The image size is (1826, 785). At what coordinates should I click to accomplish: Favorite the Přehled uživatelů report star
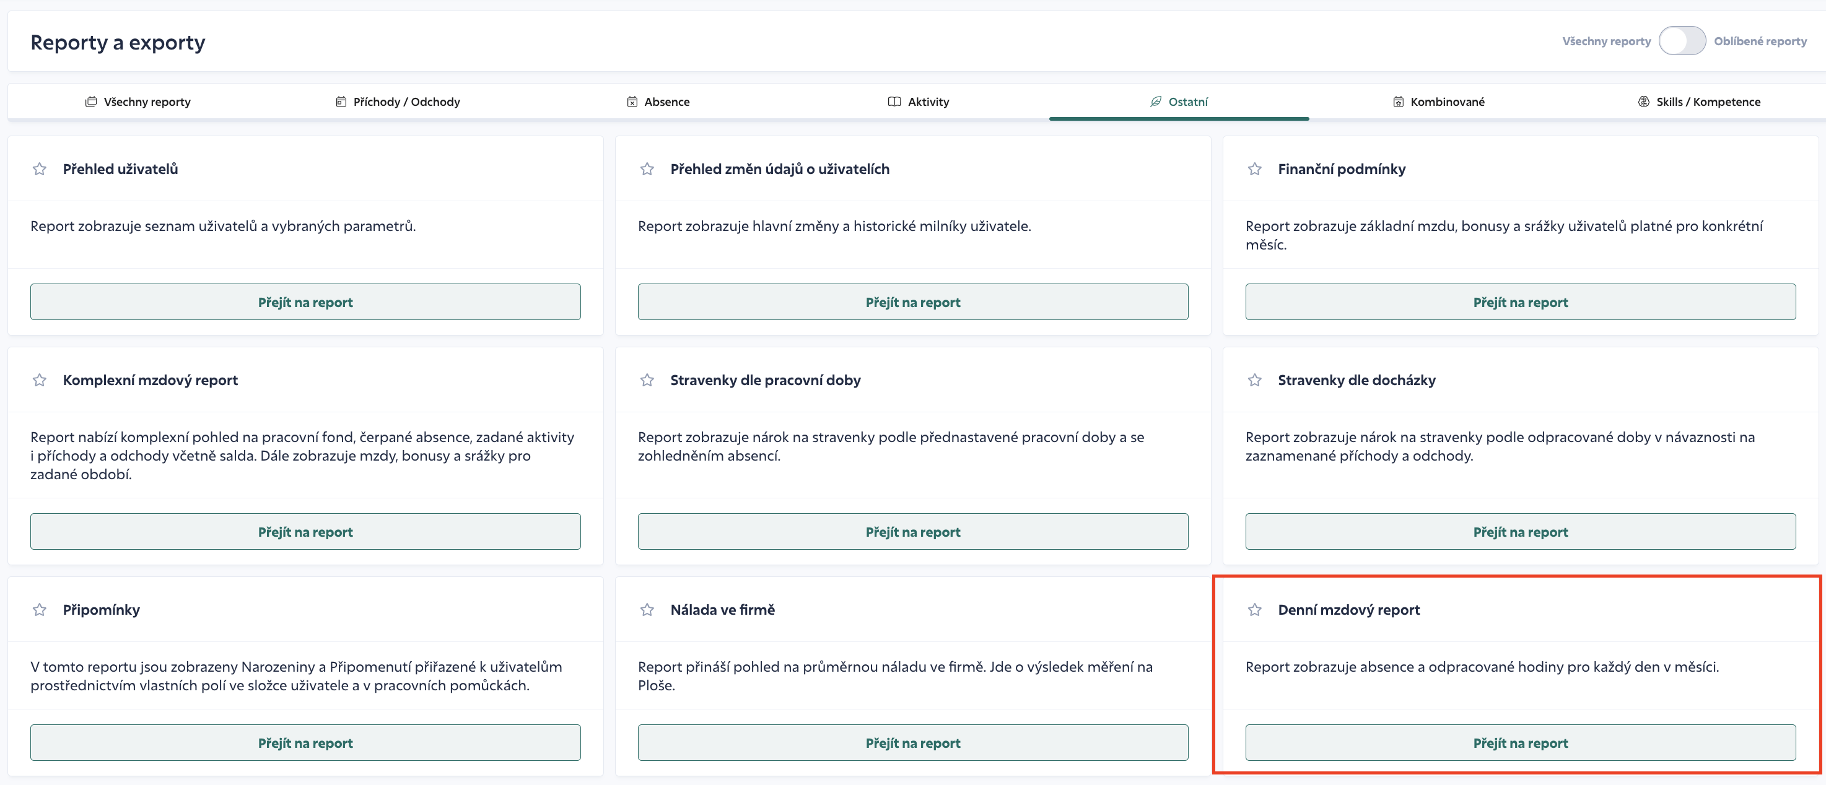(40, 168)
